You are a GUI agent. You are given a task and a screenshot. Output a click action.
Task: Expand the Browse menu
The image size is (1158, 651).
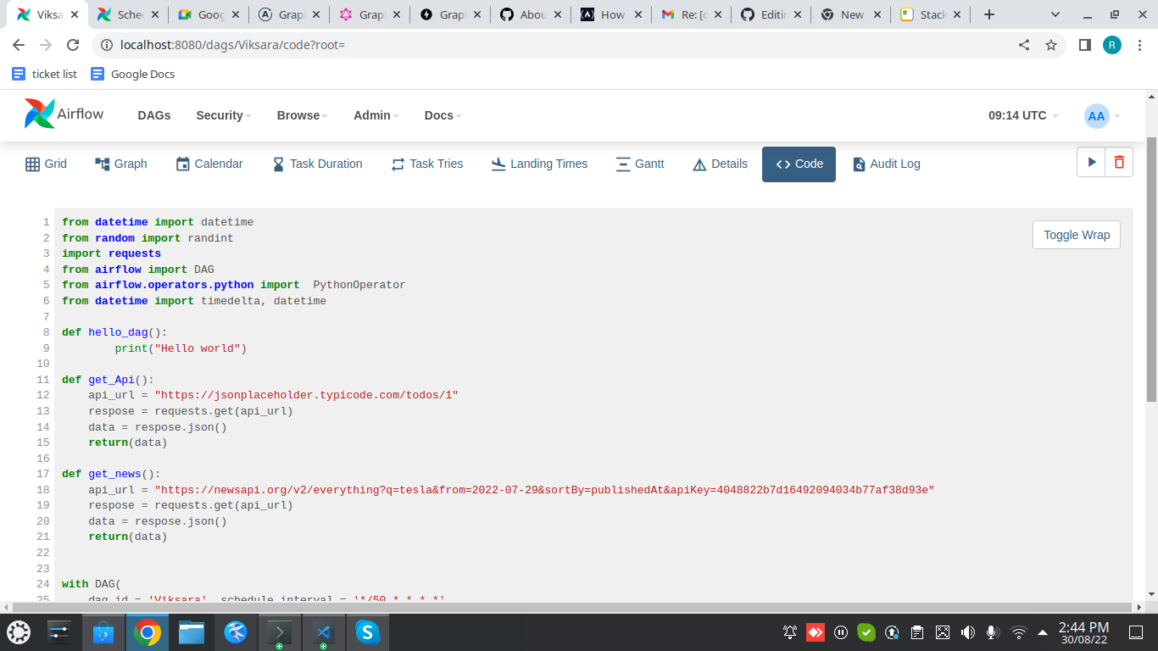pyautogui.click(x=303, y=115)
